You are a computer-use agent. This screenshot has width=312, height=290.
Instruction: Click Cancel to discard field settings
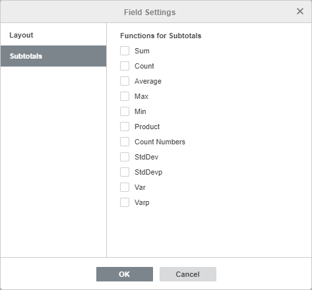188,274
